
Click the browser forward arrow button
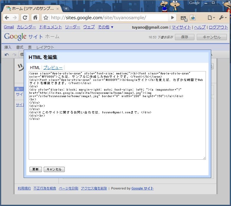(15, 18)
